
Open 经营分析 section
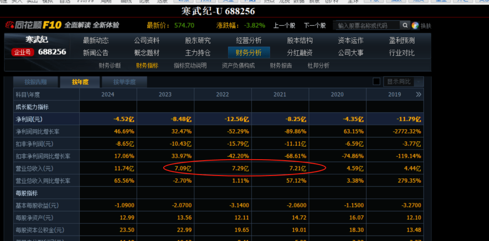(x=249, y=41)
